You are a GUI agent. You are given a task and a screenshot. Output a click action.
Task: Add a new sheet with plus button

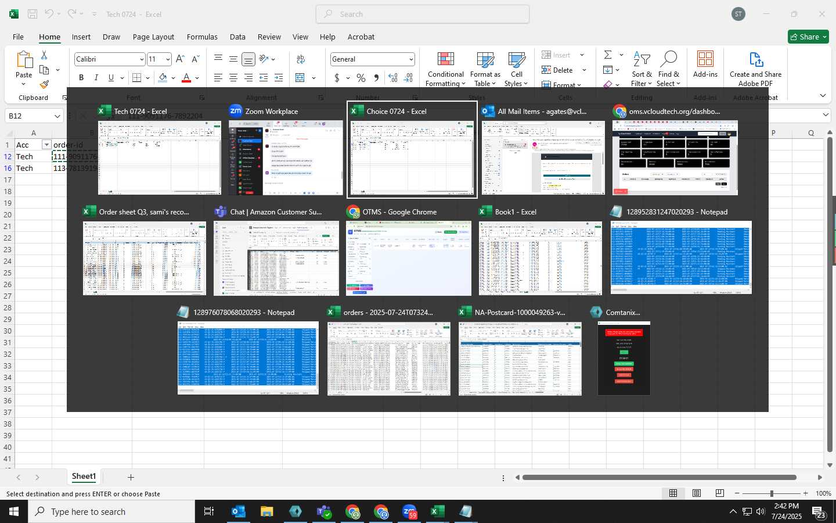click(131, 477)
